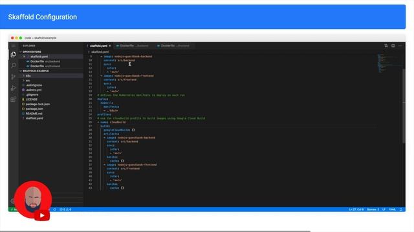Click the sync icon in status bar
Image resolution: width=414 pixels, height=232 pixels.
[54, 209]
